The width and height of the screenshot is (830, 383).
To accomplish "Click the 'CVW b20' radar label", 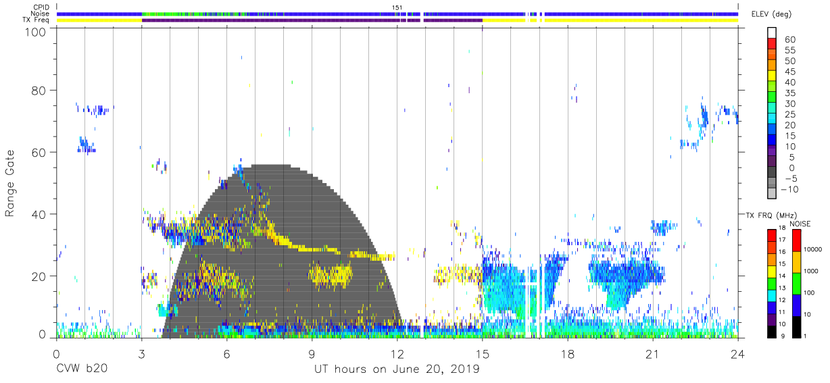I will [x=82, y=369].
